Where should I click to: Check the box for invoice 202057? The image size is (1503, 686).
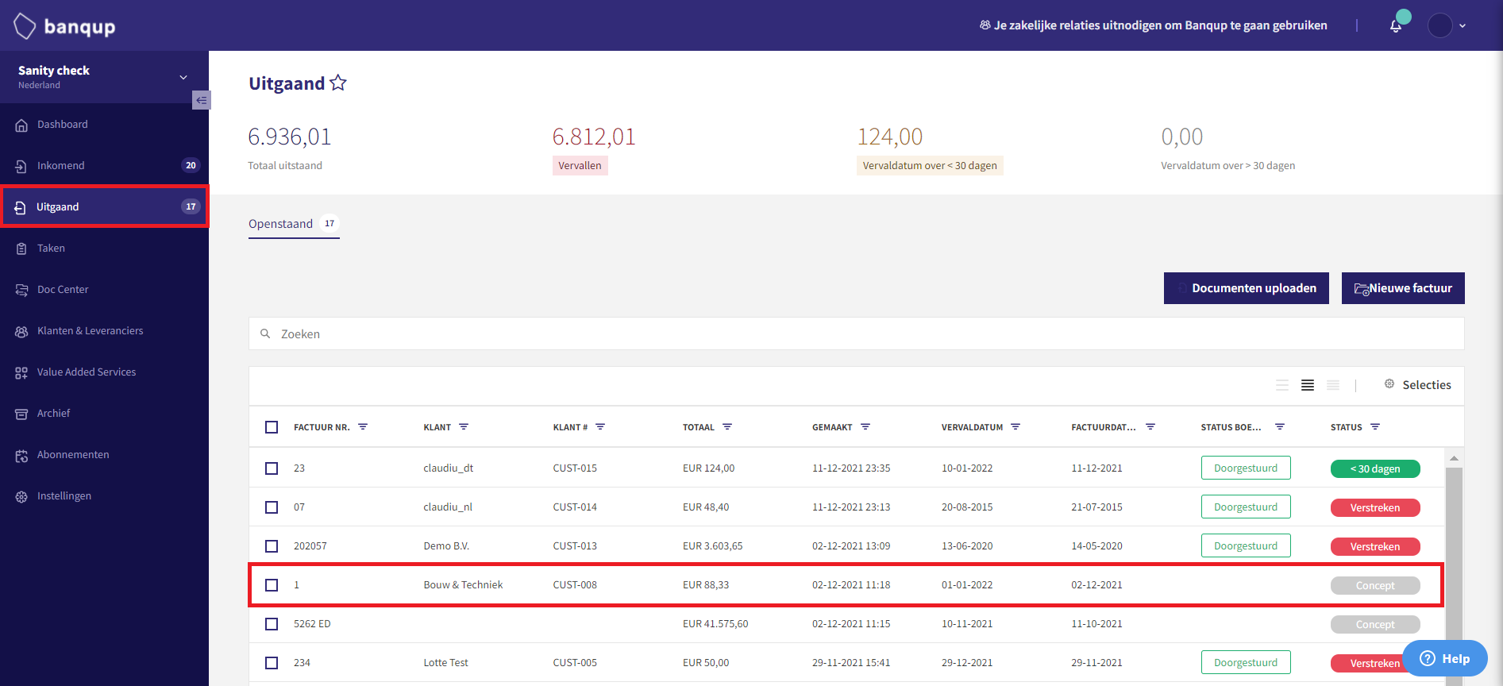pos(272,546)
